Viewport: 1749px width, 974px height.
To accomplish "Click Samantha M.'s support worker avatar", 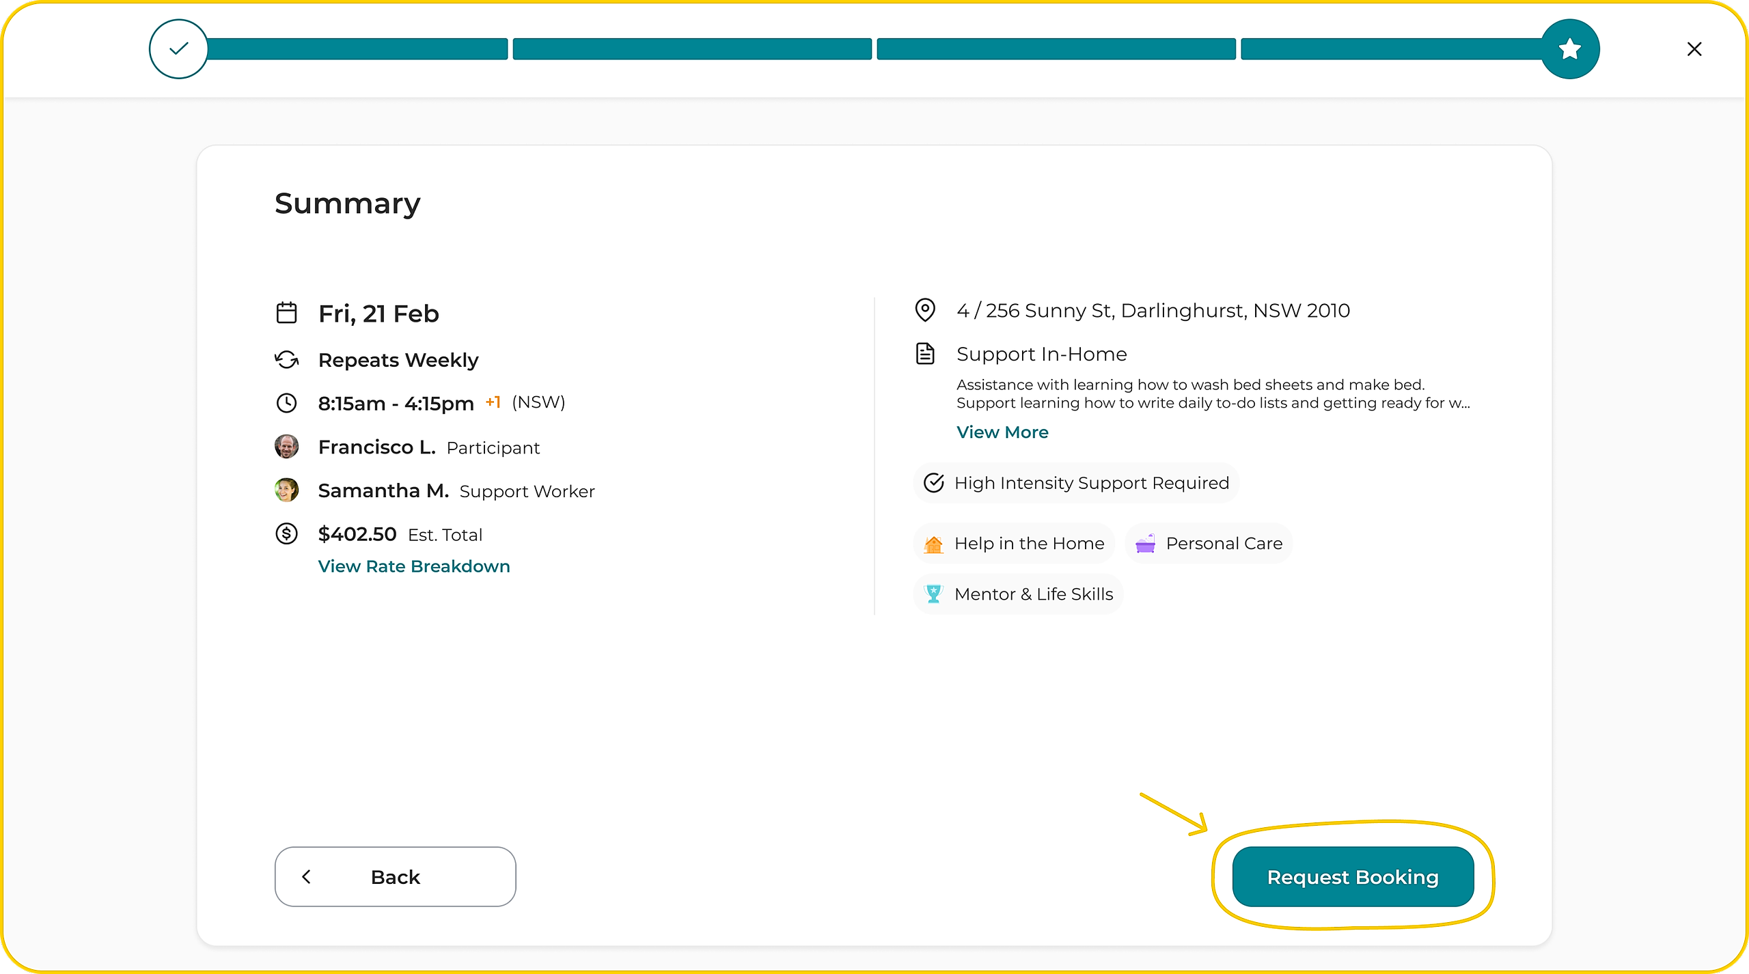I will coord(286,490).
